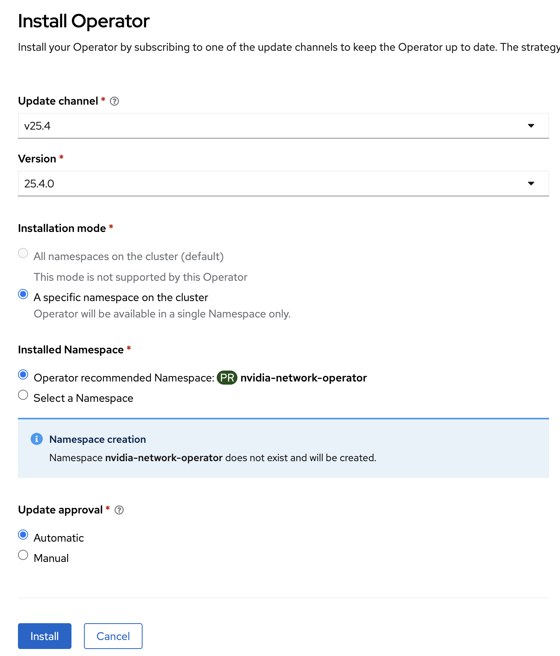Screen dimensions: 560x656
Task: Click the Install Operator heading
Action: tap(84, 21)
